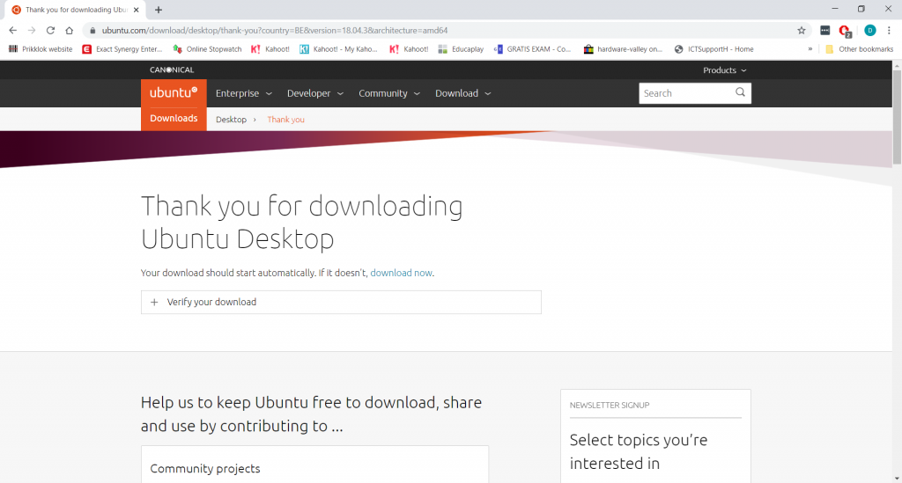The image size is (902, 483).
Task: Click the Thank you breadcrumb
Action: (x=286, y=120)
